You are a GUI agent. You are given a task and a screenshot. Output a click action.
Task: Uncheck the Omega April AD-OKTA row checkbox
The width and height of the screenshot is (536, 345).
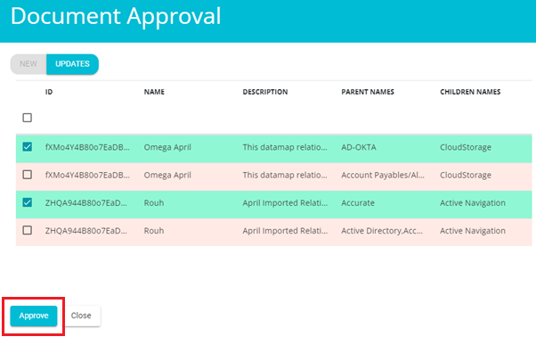28,147
